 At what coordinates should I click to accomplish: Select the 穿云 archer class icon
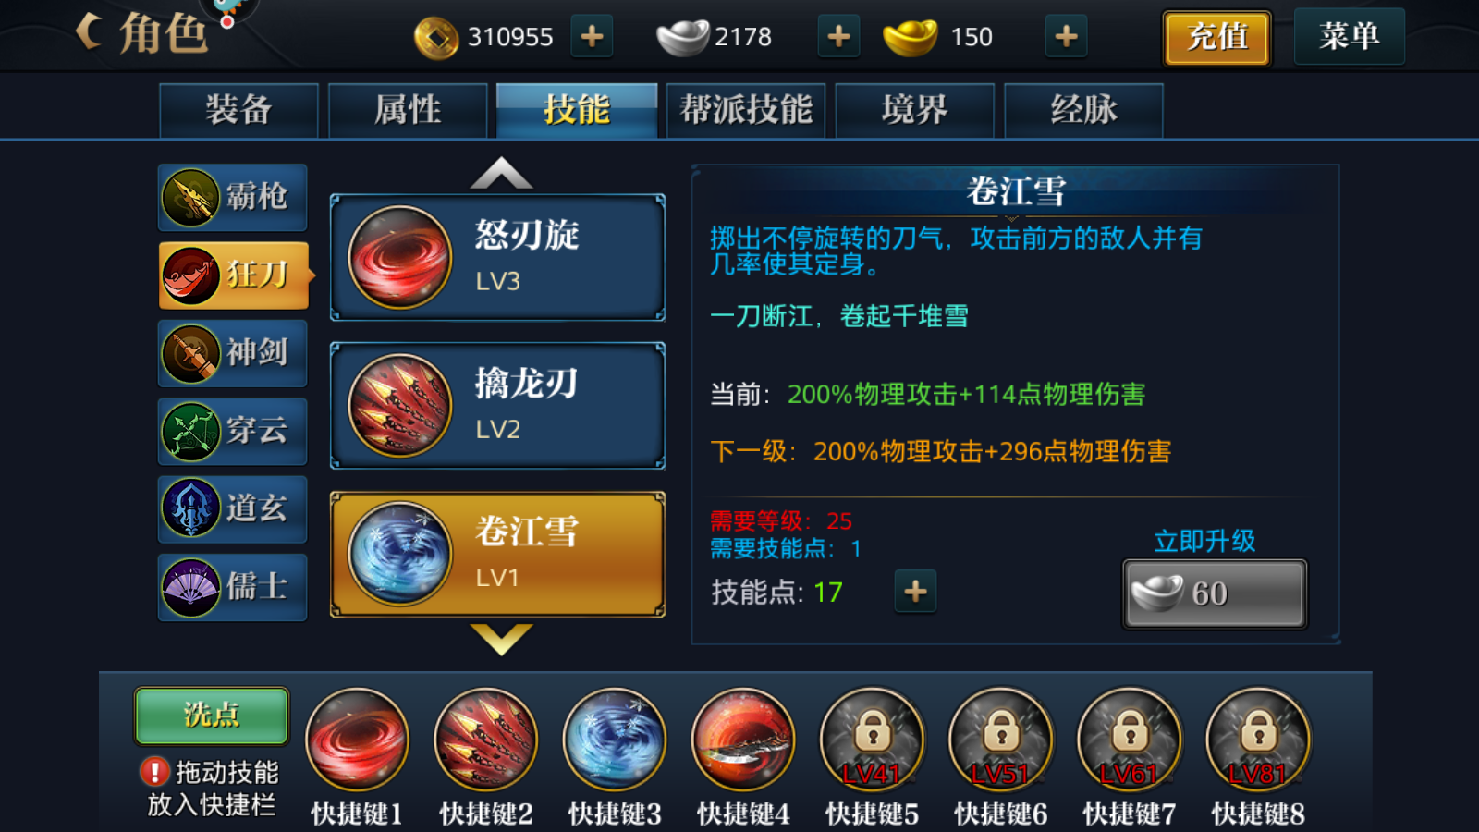pyautogui.click(x=190, y=431)
